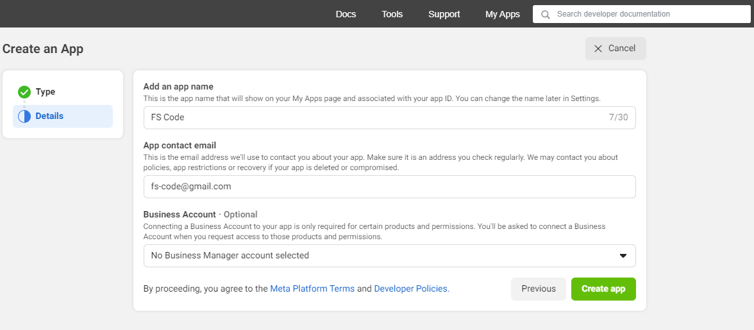754x330 pixels.
Task: Open the Support menu
Action: (x=444, y=14)
